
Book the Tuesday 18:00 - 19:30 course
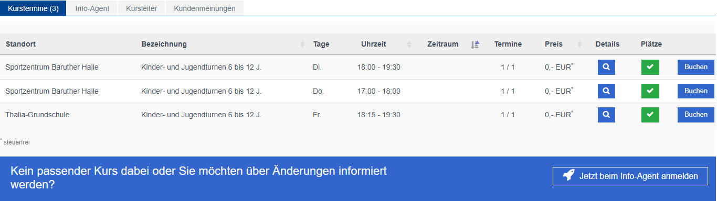pos(696,67)
